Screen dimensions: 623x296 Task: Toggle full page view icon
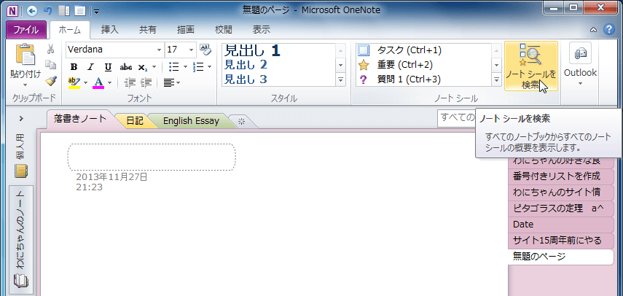coord(80,10)
